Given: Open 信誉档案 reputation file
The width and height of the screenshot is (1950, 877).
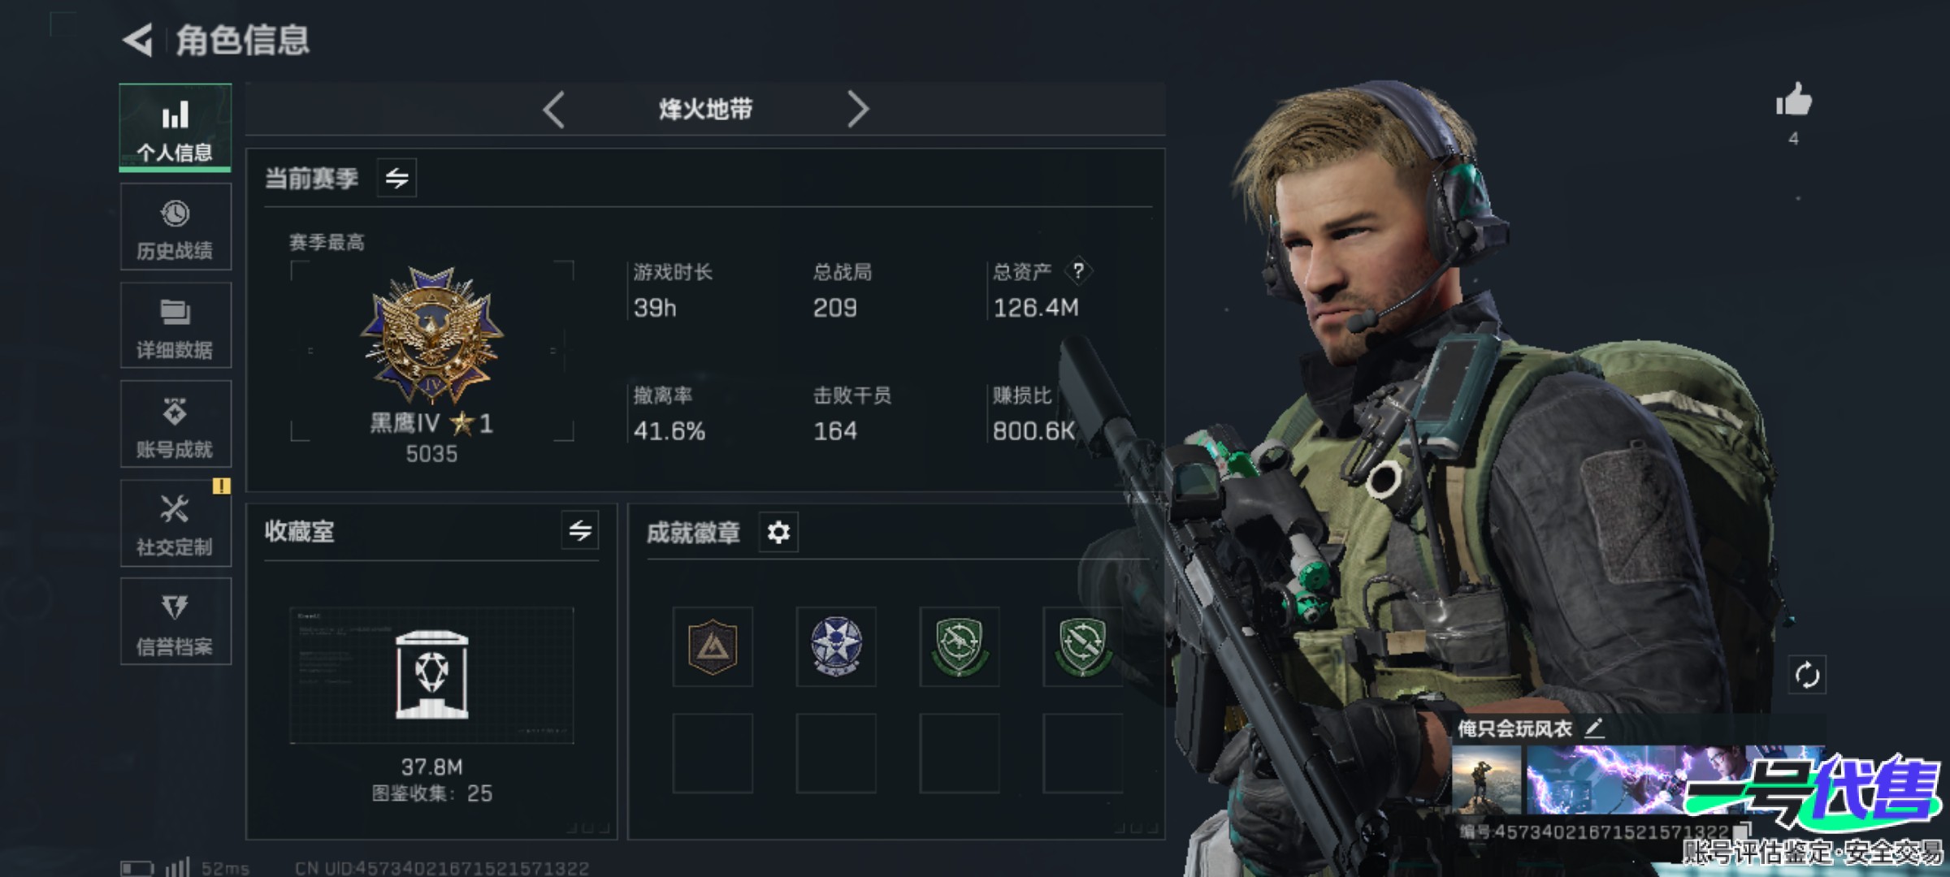Looking at the screenshot, I should click(175, 621).
